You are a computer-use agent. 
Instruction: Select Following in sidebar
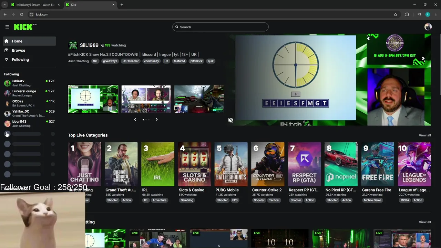click(x=29, y=60)
